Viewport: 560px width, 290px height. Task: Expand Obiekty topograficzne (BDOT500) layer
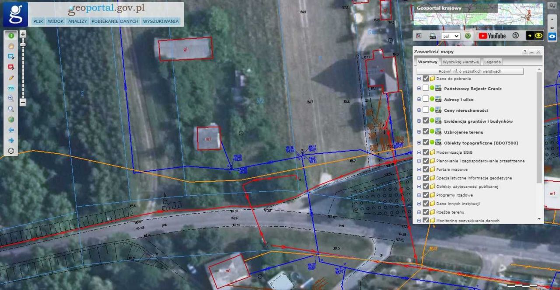tap(419, 142)
